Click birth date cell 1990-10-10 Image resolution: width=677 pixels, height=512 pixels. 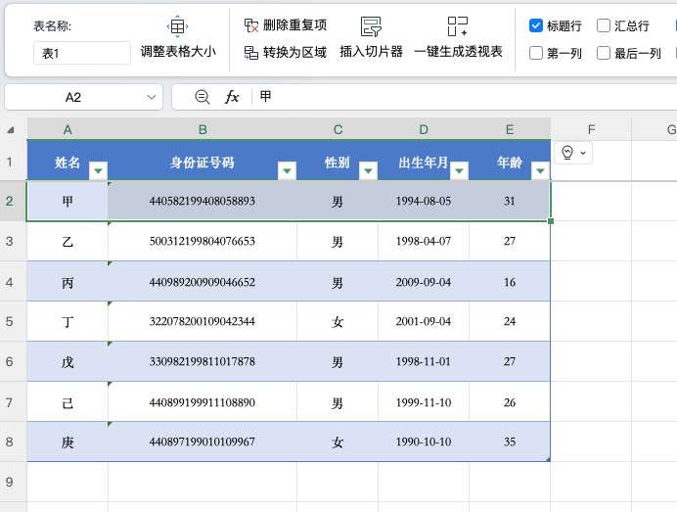pos(424,442)
